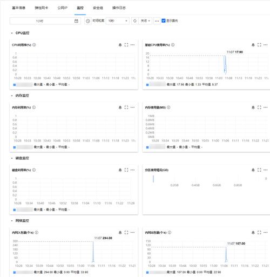Open the 操作日志 tab

(119, 8)
